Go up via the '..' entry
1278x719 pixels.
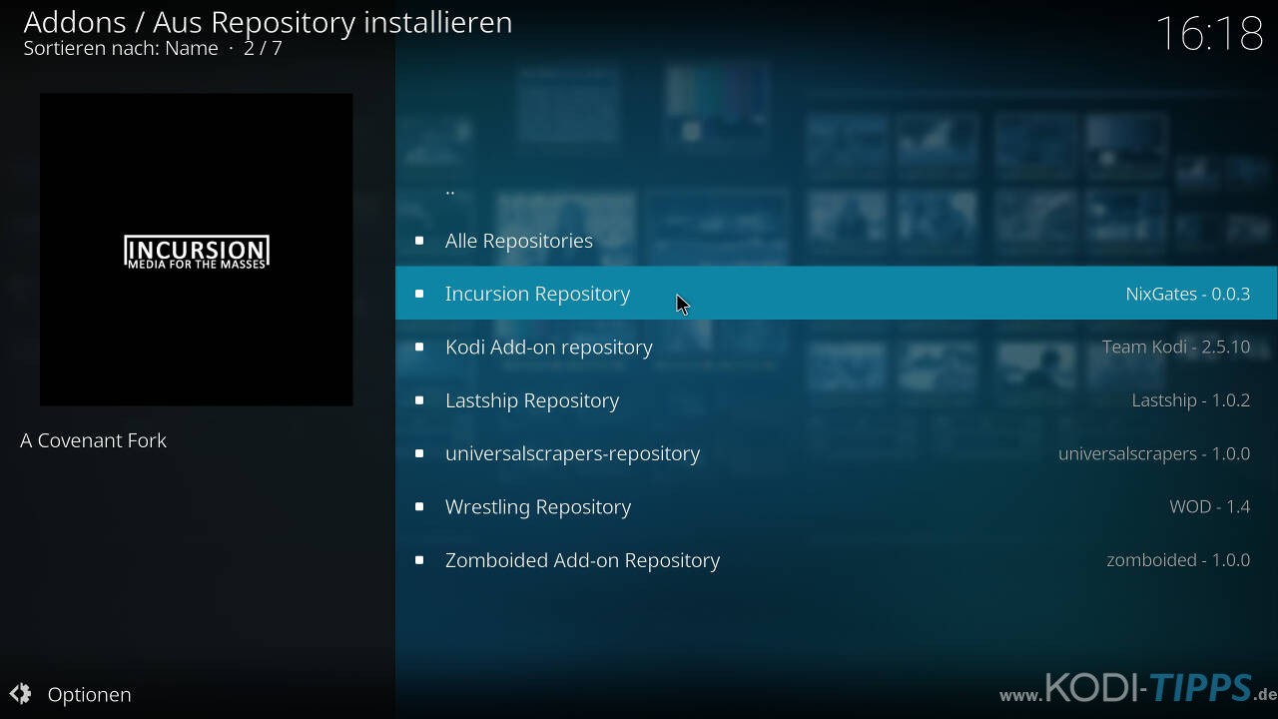click(837, 187)
